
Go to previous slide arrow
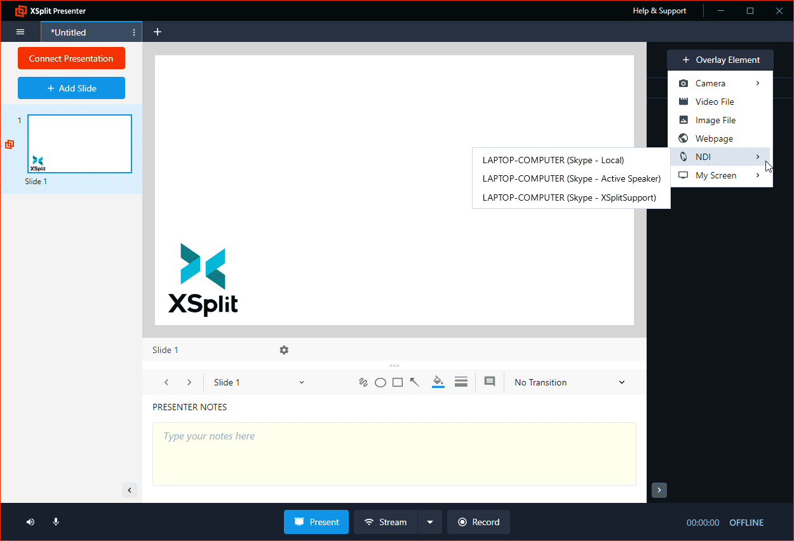(166, 382)
